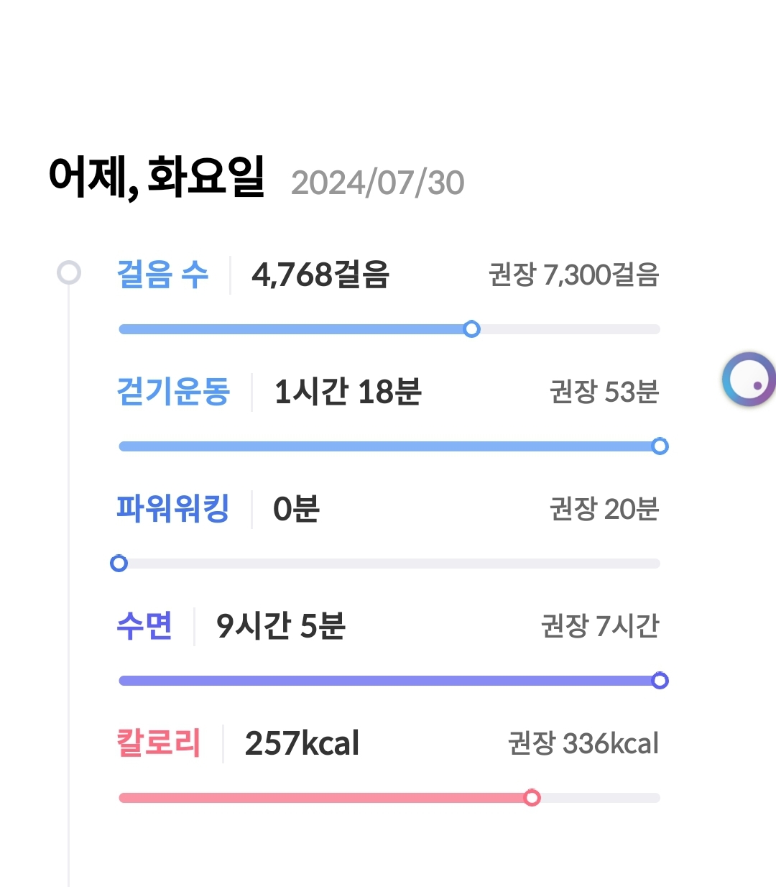Click the 걸음 수 progress bar handle
The image size is (776, 887).
[471, 329]
